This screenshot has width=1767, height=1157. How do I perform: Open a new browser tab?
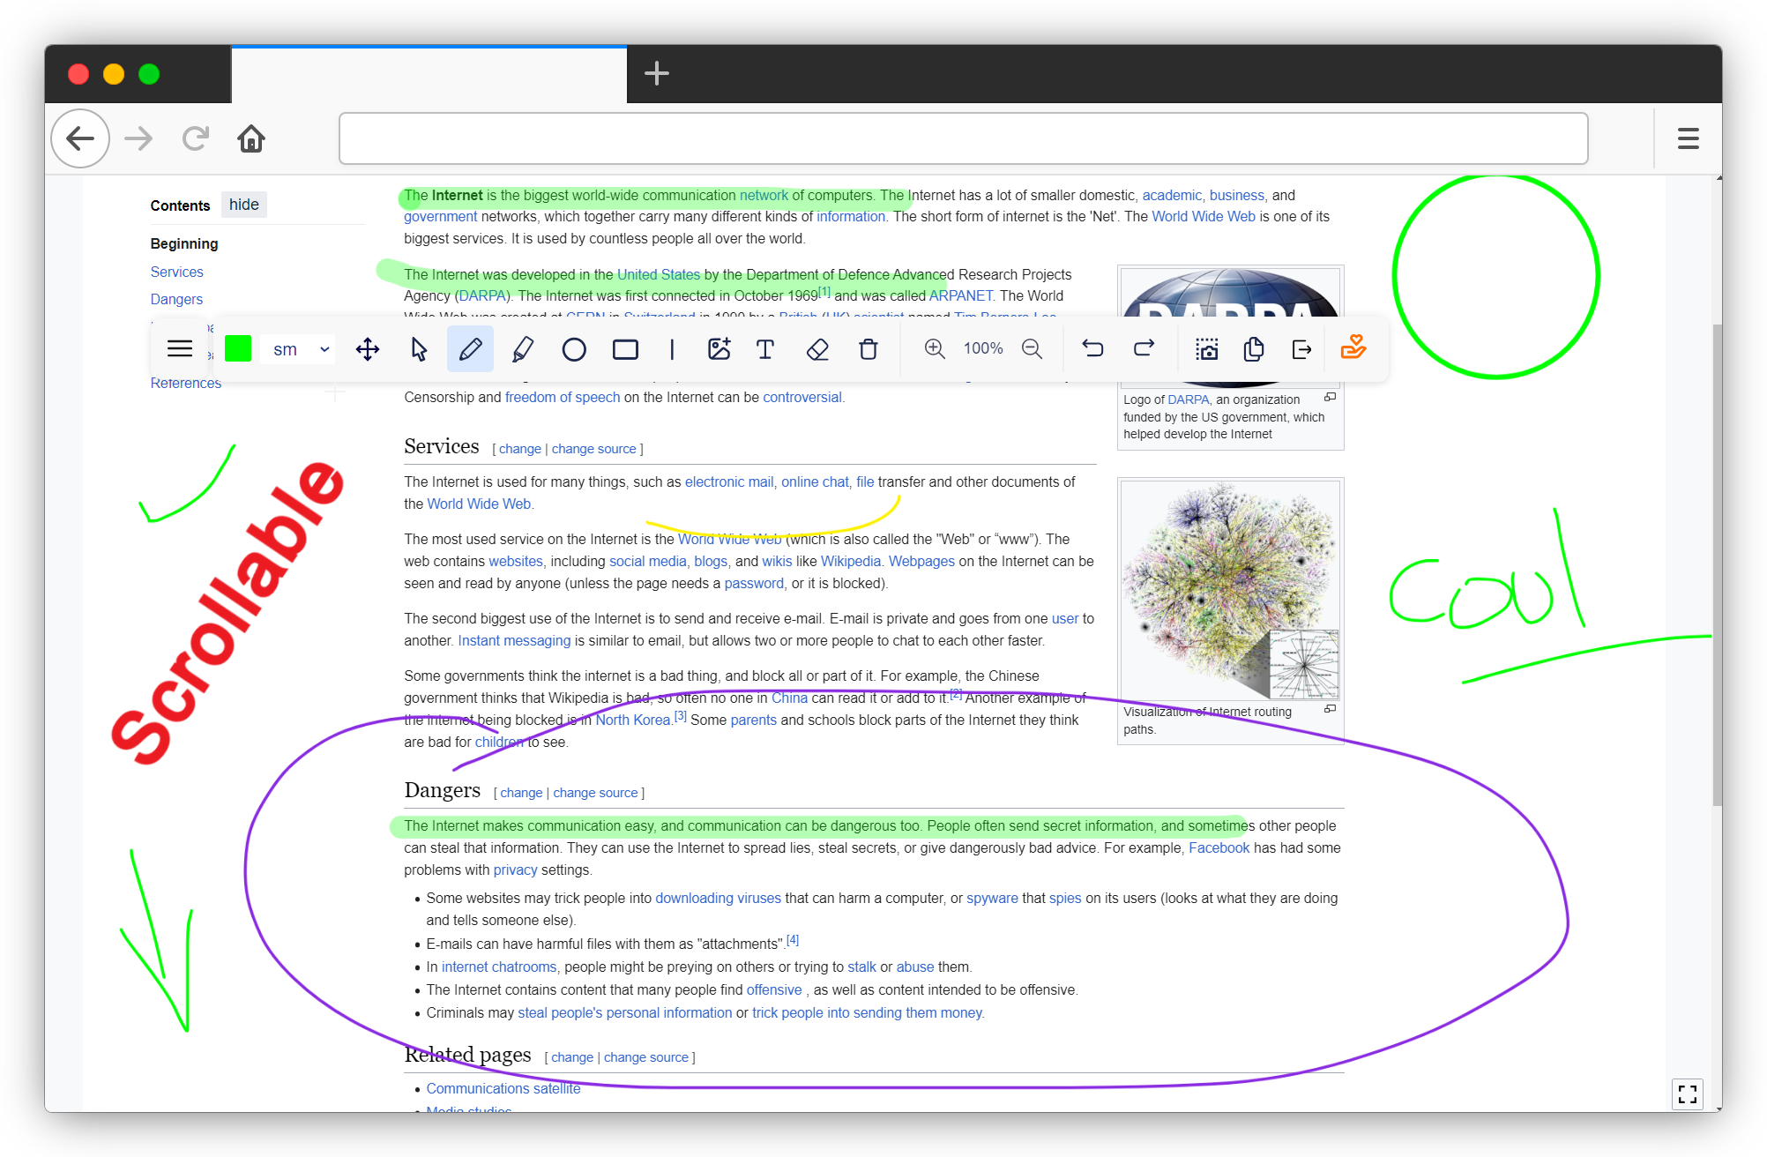(657, 73)
